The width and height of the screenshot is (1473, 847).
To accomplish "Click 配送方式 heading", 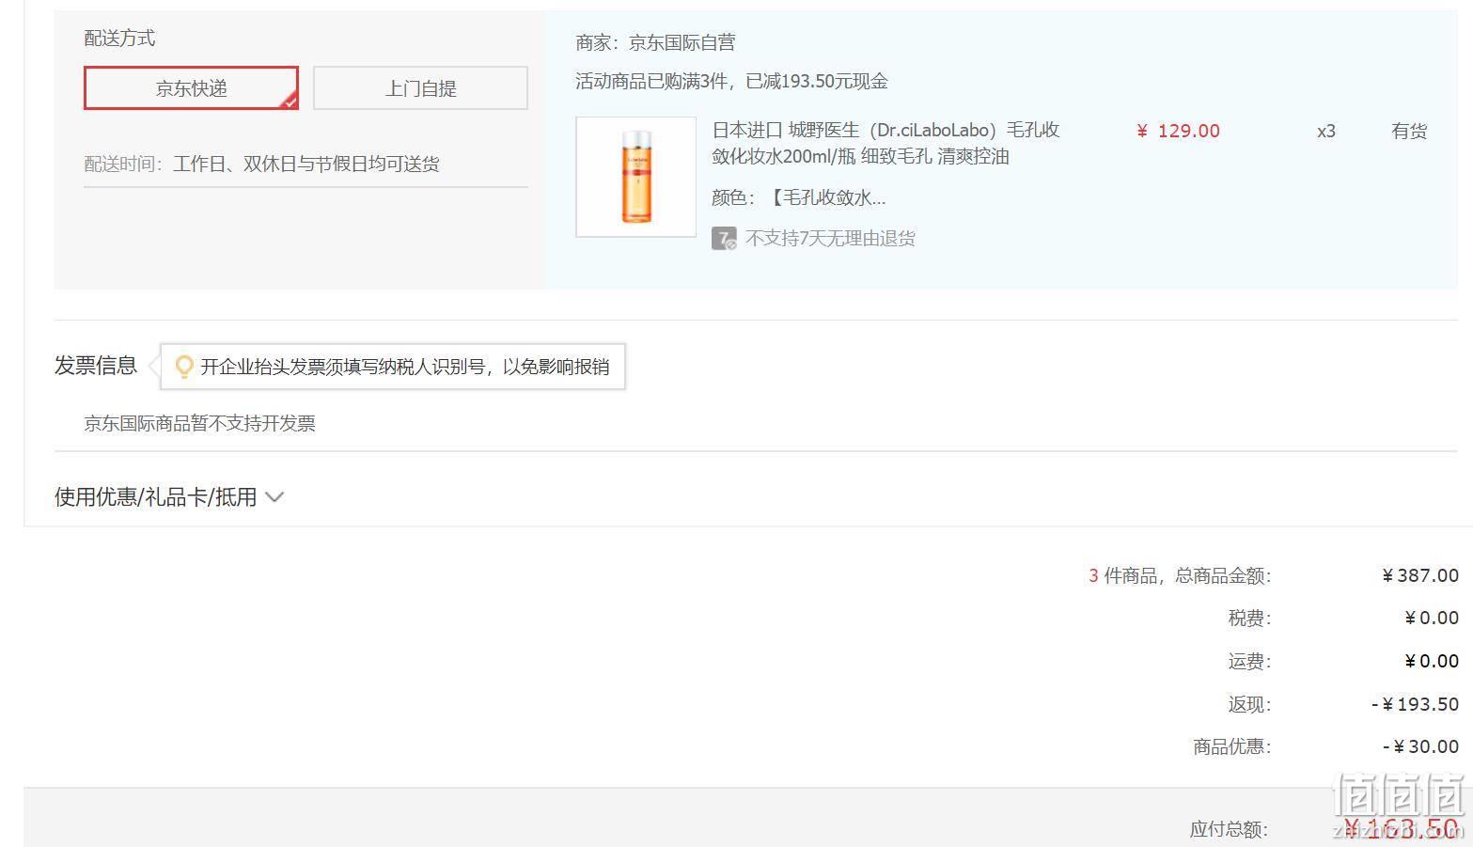I will [119, 39].
